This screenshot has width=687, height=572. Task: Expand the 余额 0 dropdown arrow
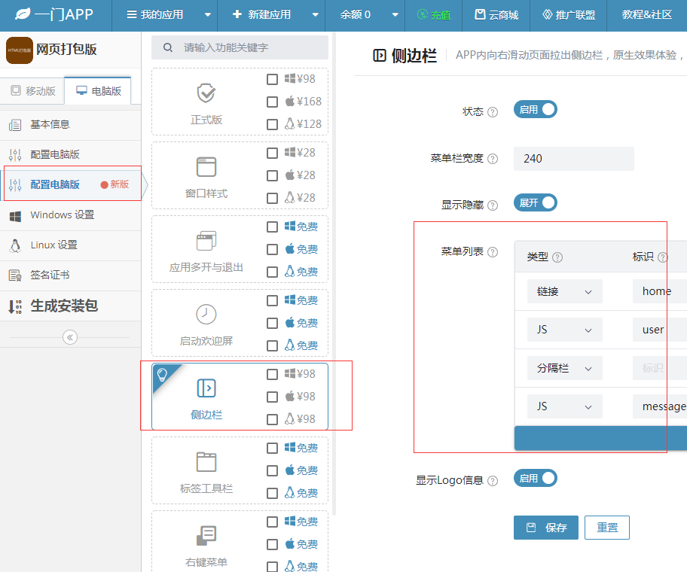(395, 15)
